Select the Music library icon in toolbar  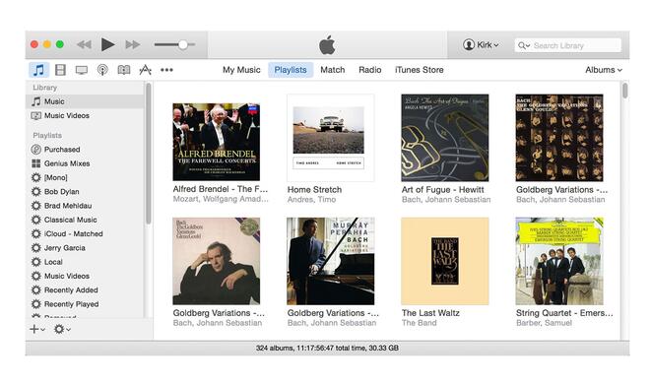(x=38, y=70)
